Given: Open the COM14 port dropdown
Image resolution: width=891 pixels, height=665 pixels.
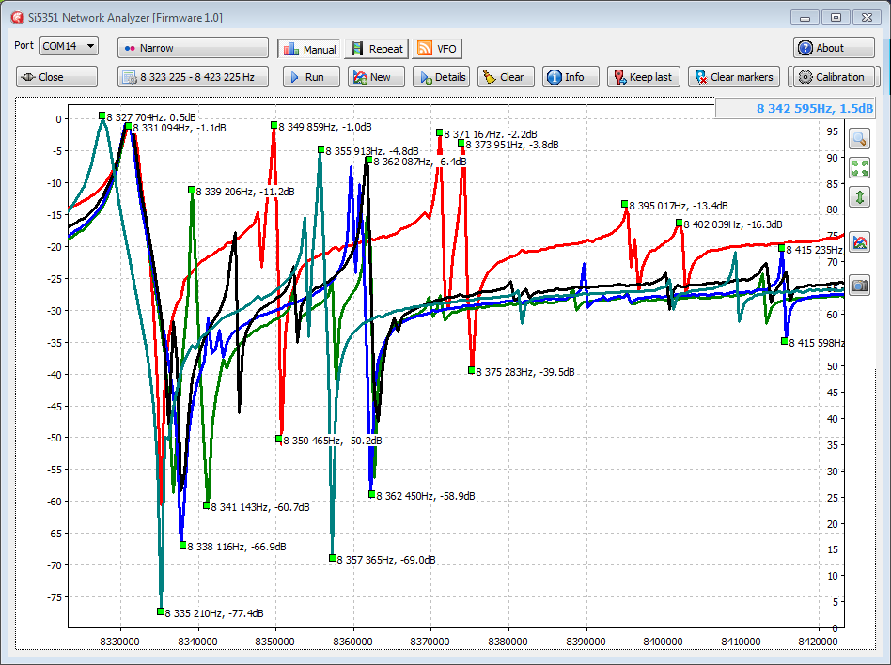Looking at the screenshot, I should pos(69,46).
